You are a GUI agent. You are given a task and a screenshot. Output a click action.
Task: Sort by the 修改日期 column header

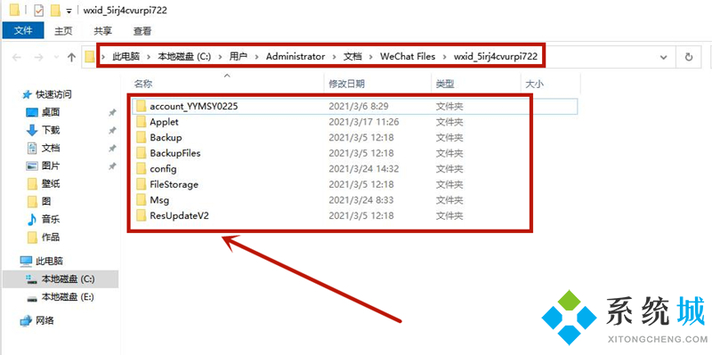point(346,84)
